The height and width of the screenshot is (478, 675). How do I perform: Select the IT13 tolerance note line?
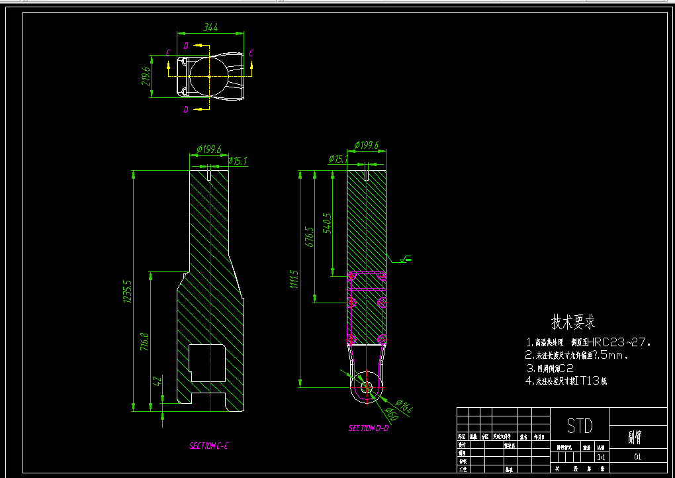(566, 381)
